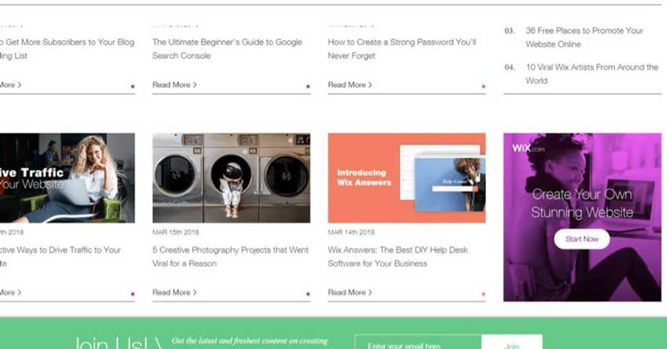The image size is (667, 349).
Task: Read More on the 5 Creative Photography Projects post
Action: (x=175, y=292)
